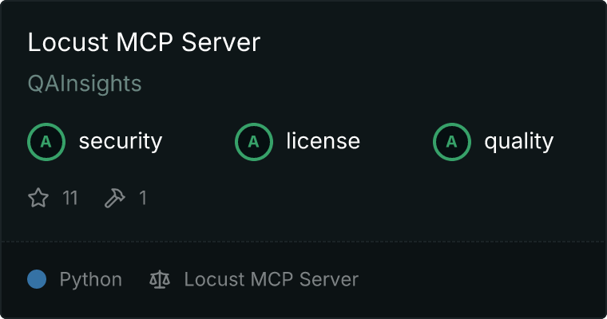Click the quality grade A badge

[x=452, y=142]
